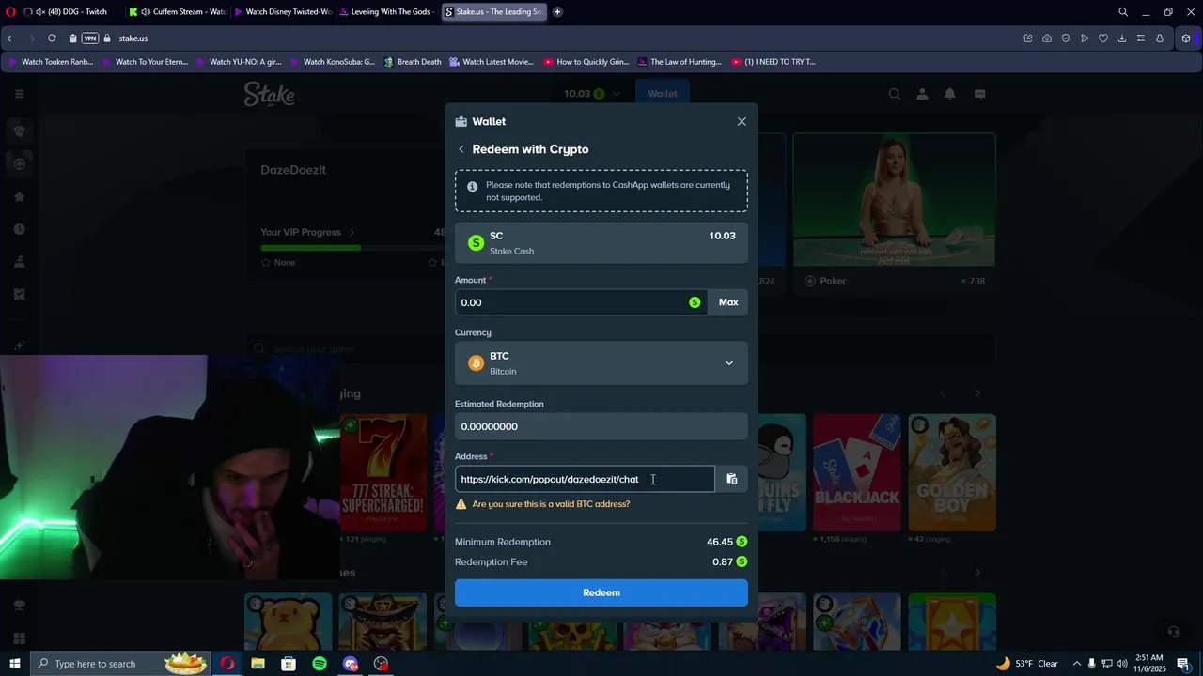Click the Windows taskbar search box
Viewport: 1203px width, 676px height.
(118, 664)
